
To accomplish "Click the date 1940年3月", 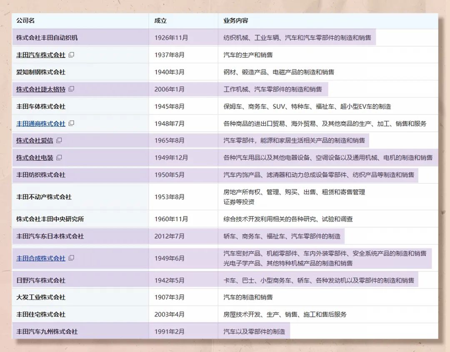I will click(169, 72).
